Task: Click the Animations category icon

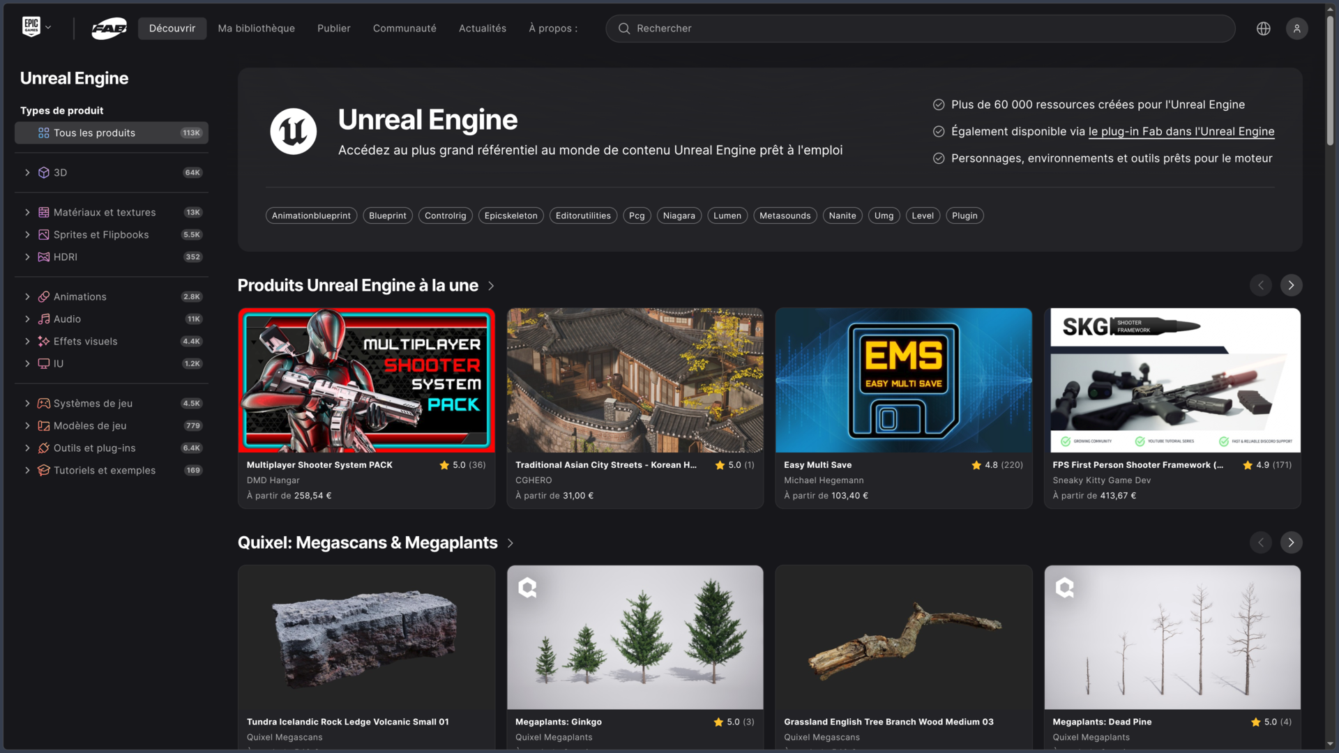Action: [43, 296]
